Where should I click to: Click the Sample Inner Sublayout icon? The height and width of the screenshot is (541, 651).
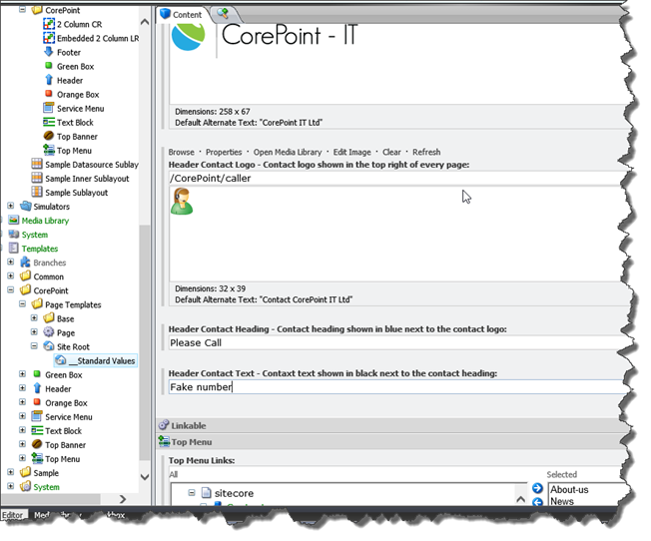click(37, 178)
